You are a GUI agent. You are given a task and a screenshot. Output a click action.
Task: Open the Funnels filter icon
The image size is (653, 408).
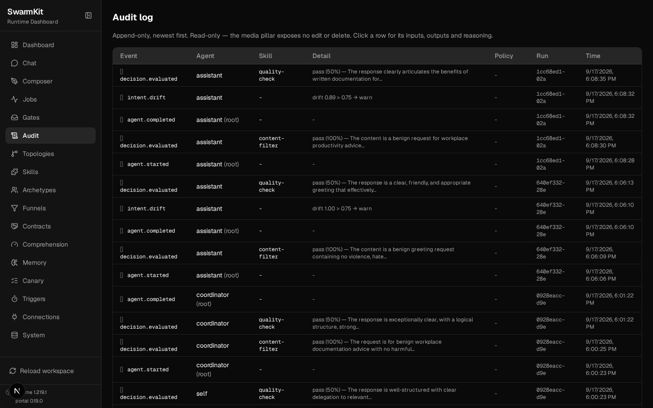[x=15, y=208]
